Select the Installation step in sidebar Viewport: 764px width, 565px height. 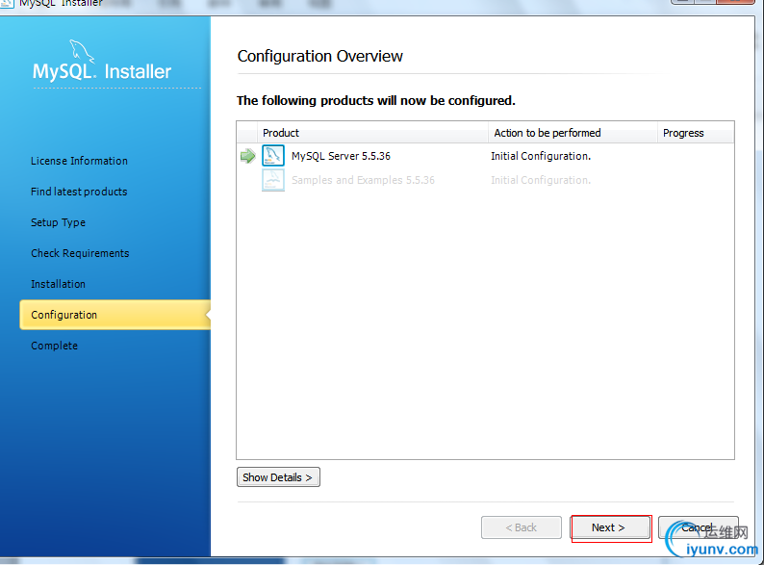(58, 284)
